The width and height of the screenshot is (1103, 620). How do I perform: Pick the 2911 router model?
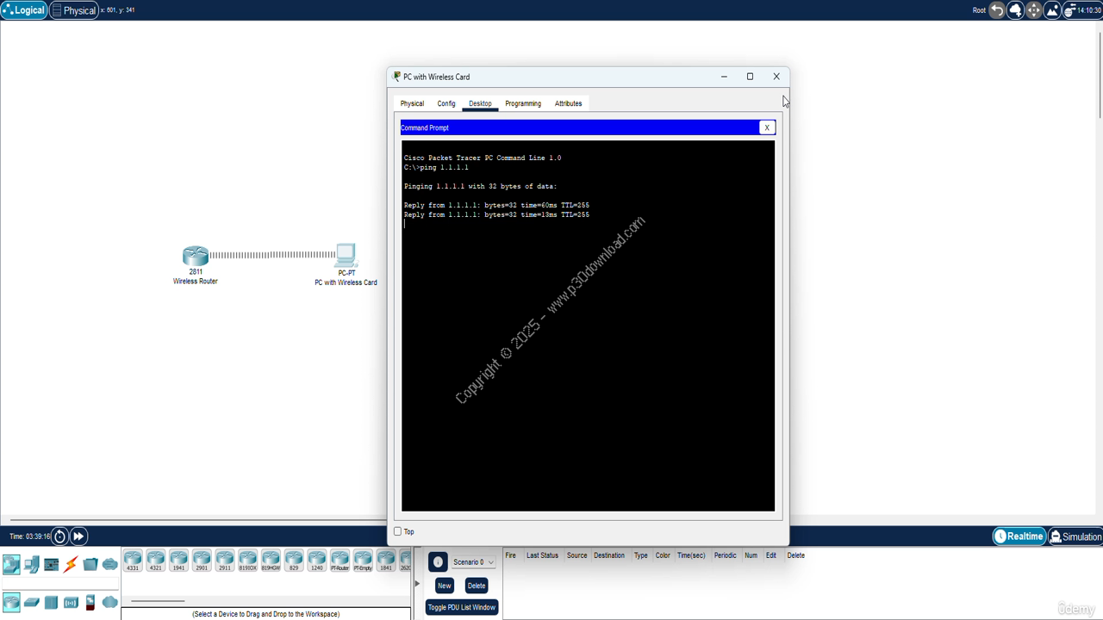pos(225,561)
